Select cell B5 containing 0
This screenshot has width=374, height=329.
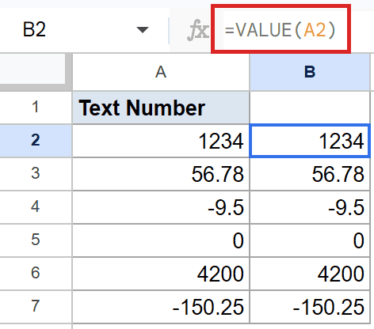[x=310, y=240]
